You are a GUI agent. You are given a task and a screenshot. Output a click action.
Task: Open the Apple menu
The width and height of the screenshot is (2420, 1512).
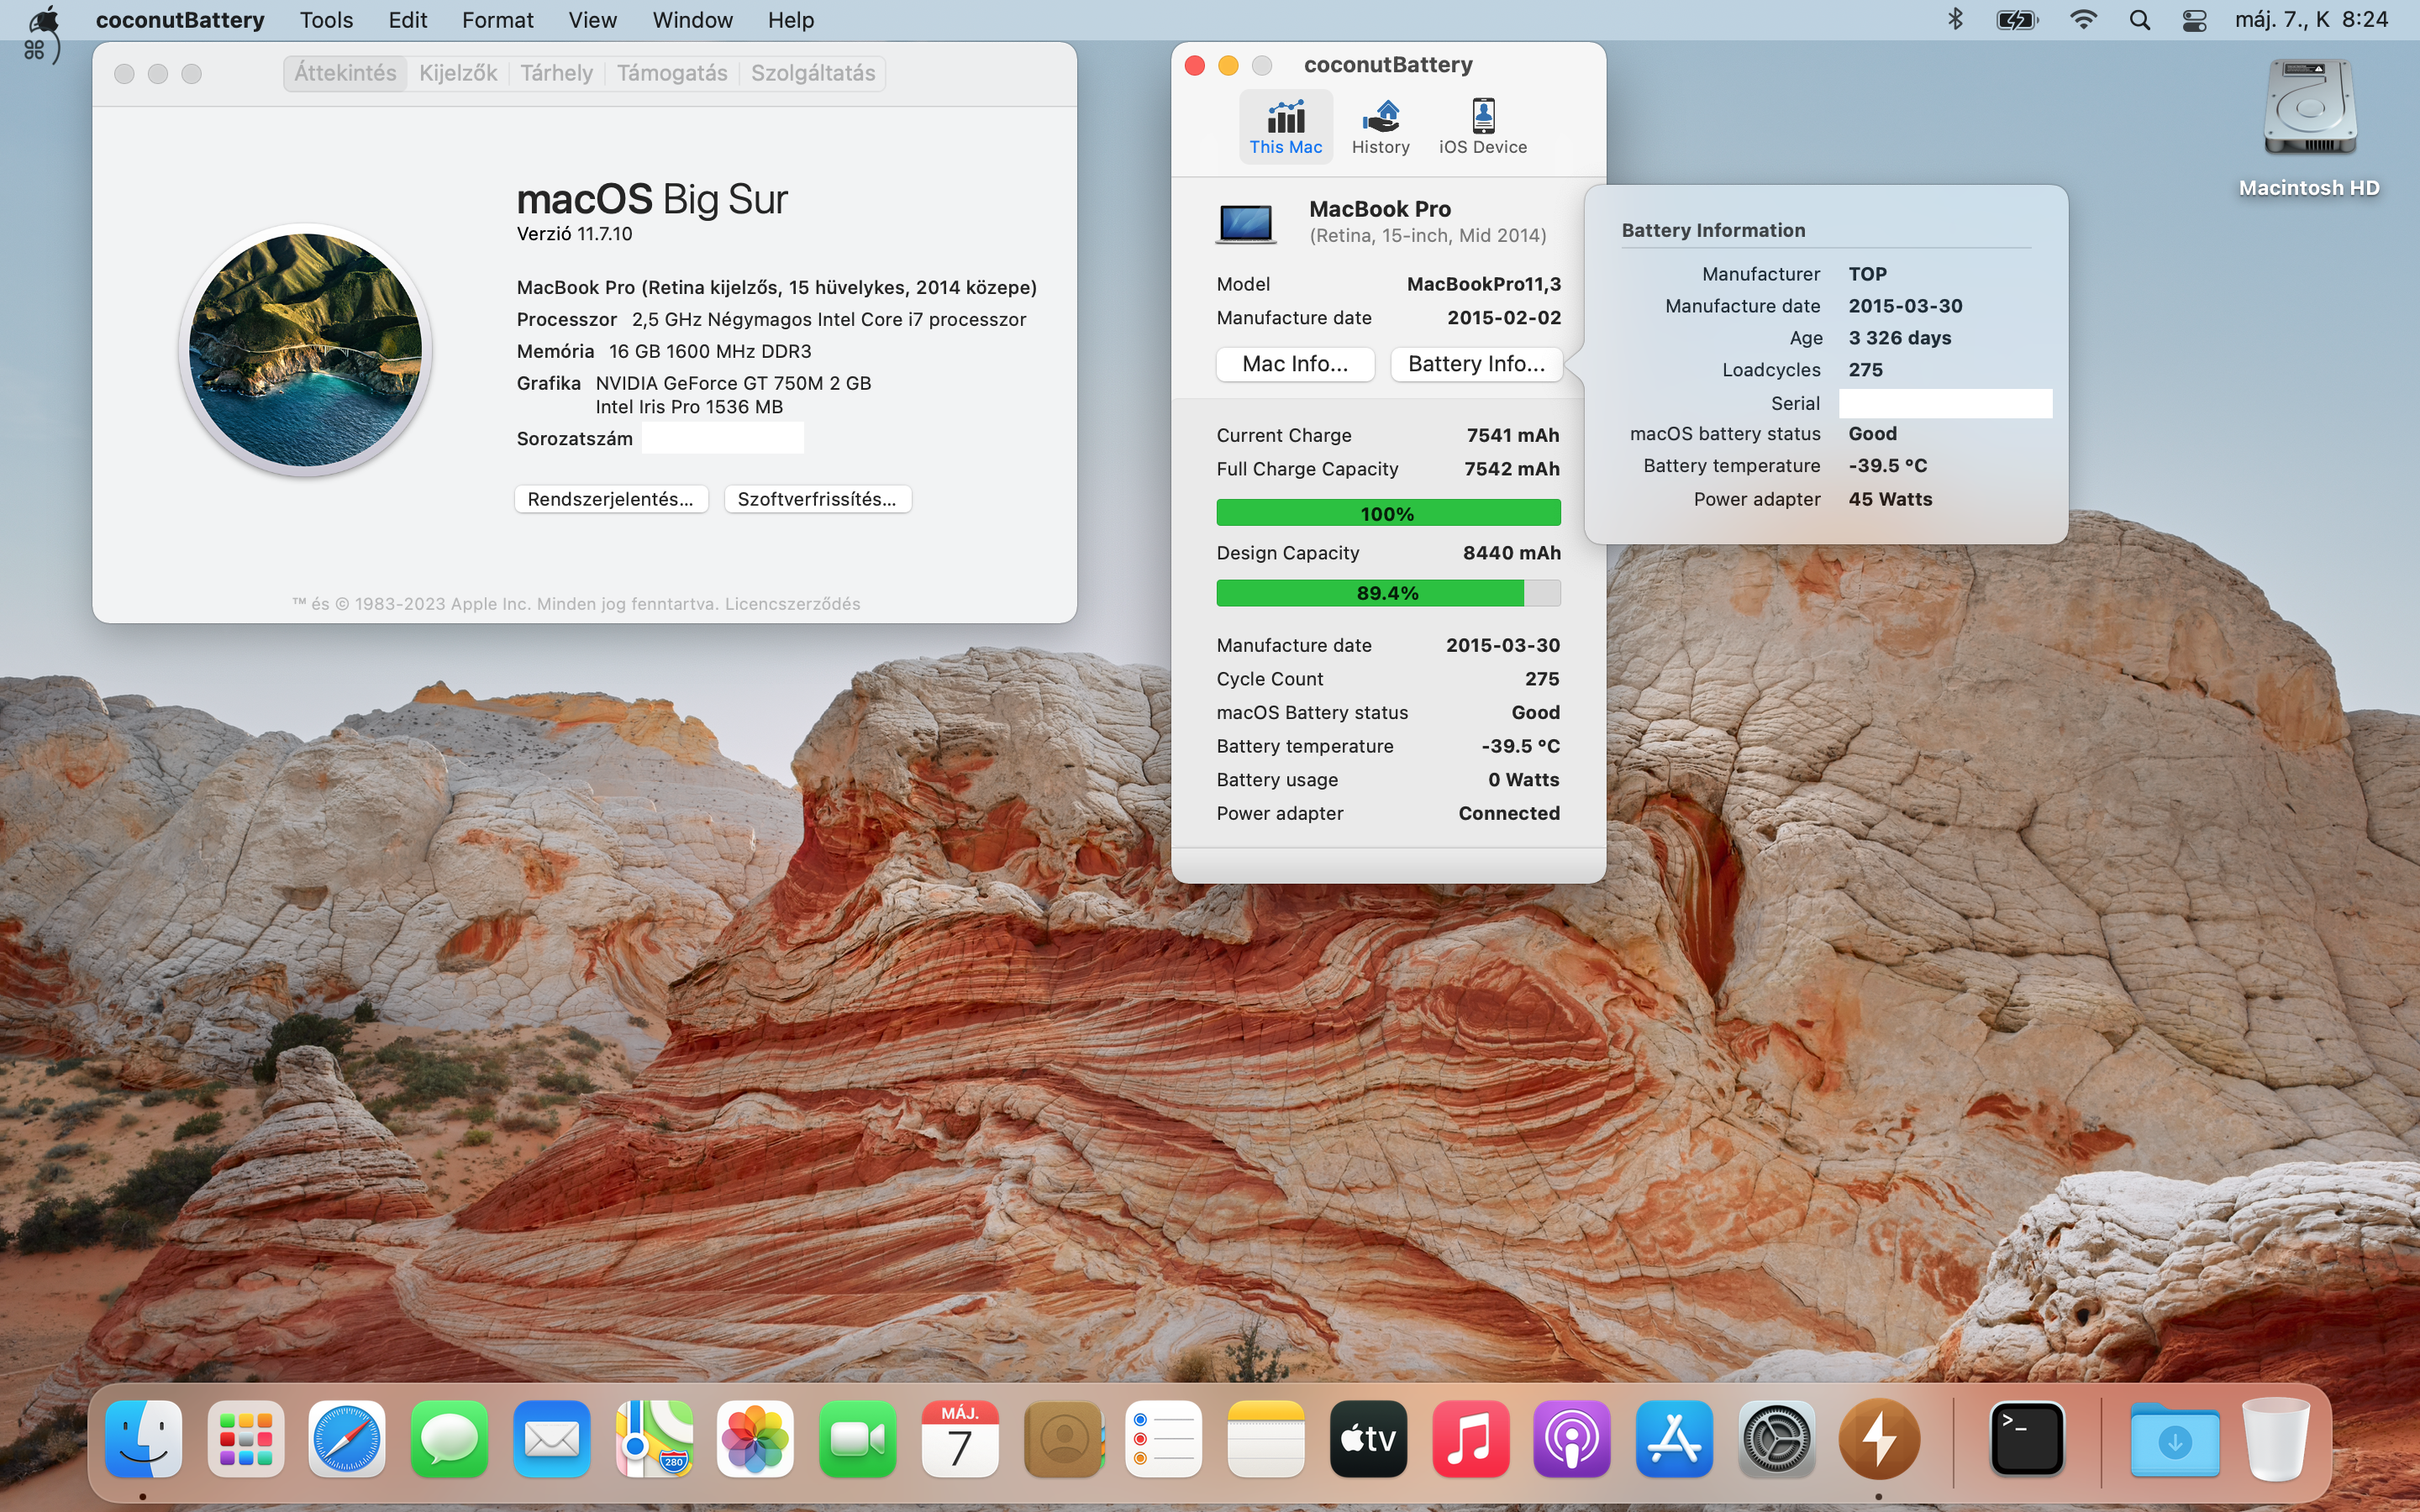tap(44, 20)
